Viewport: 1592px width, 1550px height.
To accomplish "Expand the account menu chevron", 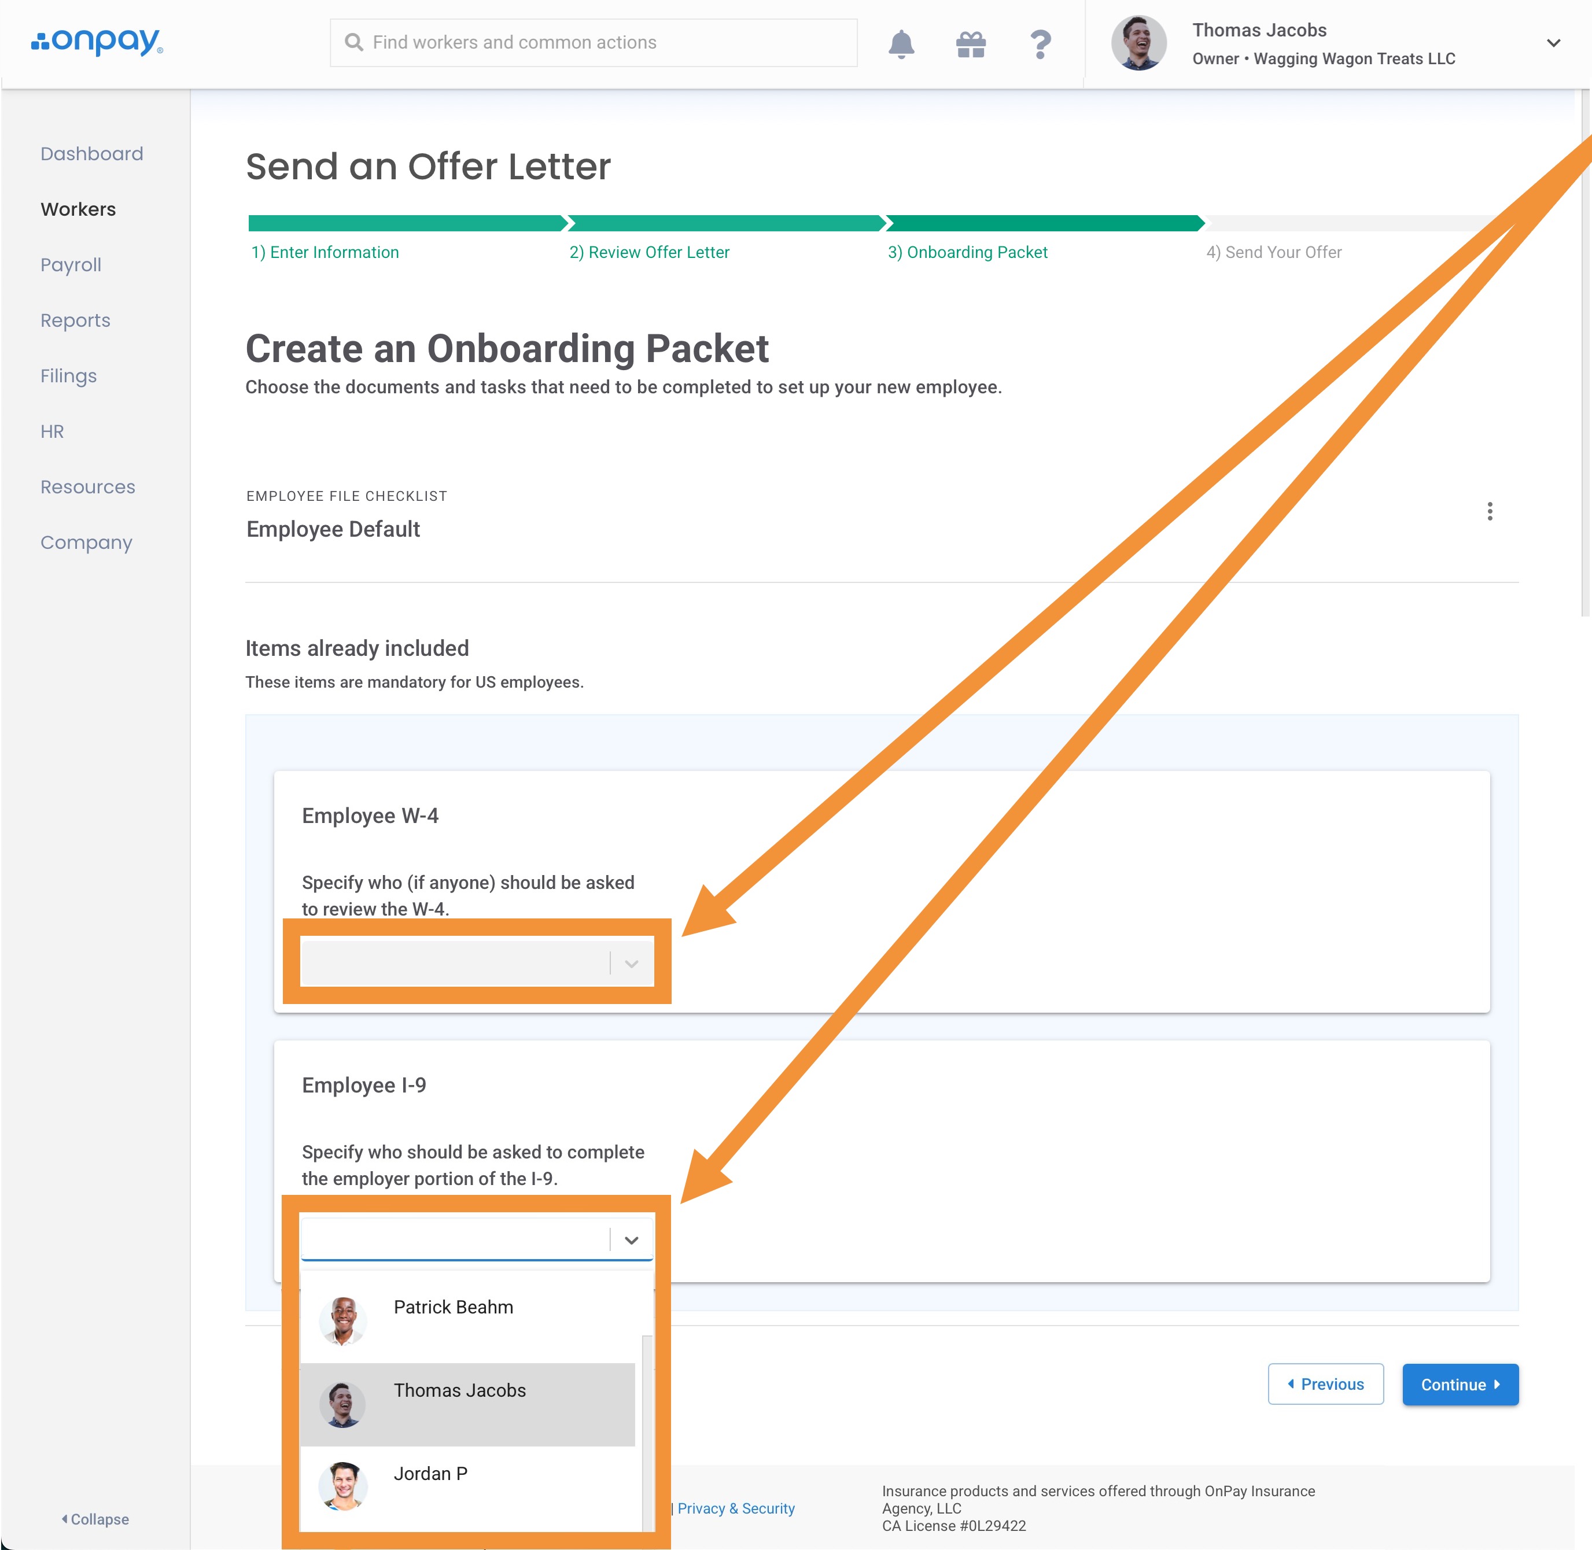I will (x=1553, y=43).
